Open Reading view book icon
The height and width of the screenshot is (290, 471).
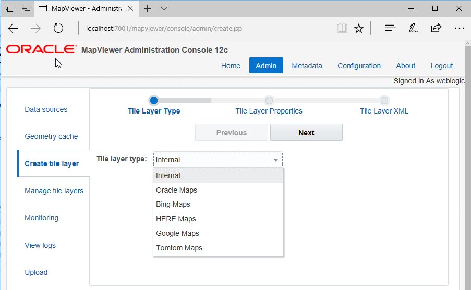point(342,29)
